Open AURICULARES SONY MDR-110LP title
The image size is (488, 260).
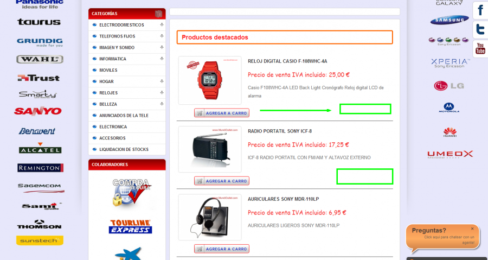click(x=283, y=199)
